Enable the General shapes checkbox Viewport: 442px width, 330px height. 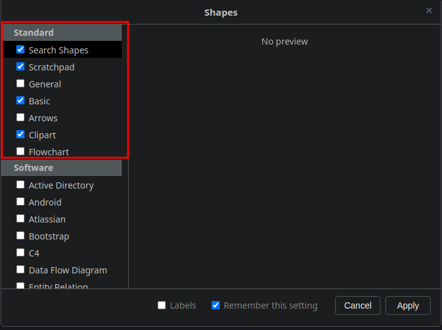pyautogui.click(x=21, y=84)
